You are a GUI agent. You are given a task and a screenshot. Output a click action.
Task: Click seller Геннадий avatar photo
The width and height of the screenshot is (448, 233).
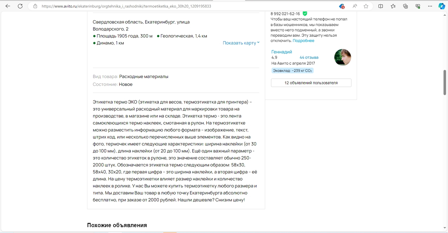point(343,57)
